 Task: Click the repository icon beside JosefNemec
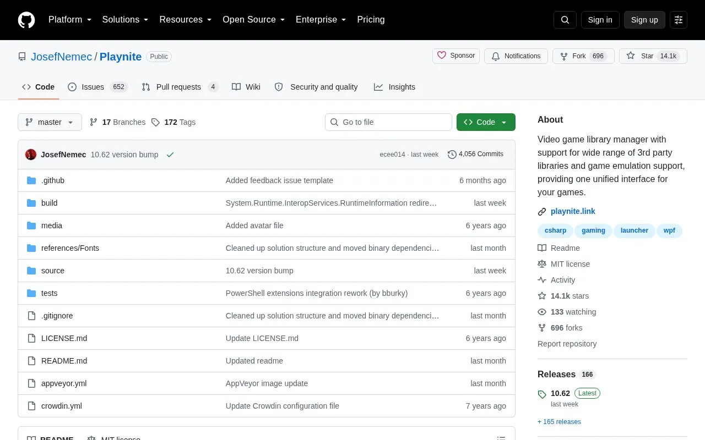pyautogui.click(x=22, y=57)
